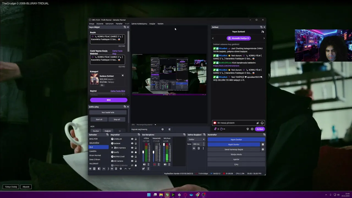Lock the UYARILAR source

click(136, 139)
